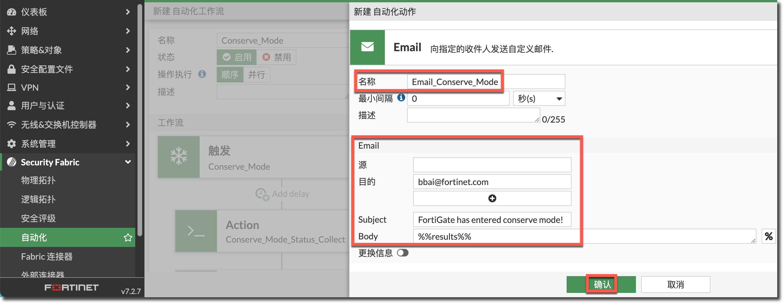Select the 并行 execution option
The image size is (783, 303).
[256, 75]
